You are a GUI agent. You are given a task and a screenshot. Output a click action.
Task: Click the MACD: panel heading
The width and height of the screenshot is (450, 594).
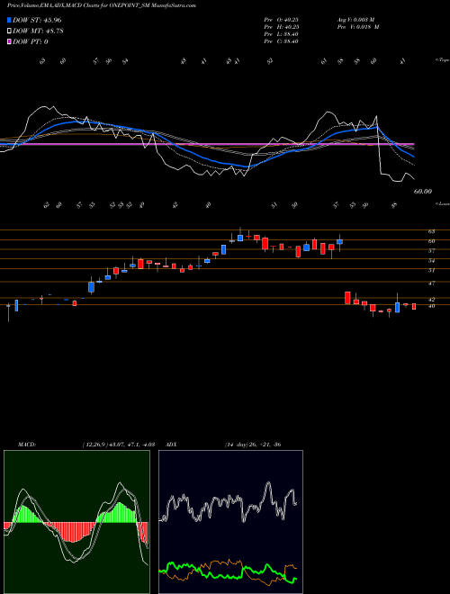coord(27,445)
